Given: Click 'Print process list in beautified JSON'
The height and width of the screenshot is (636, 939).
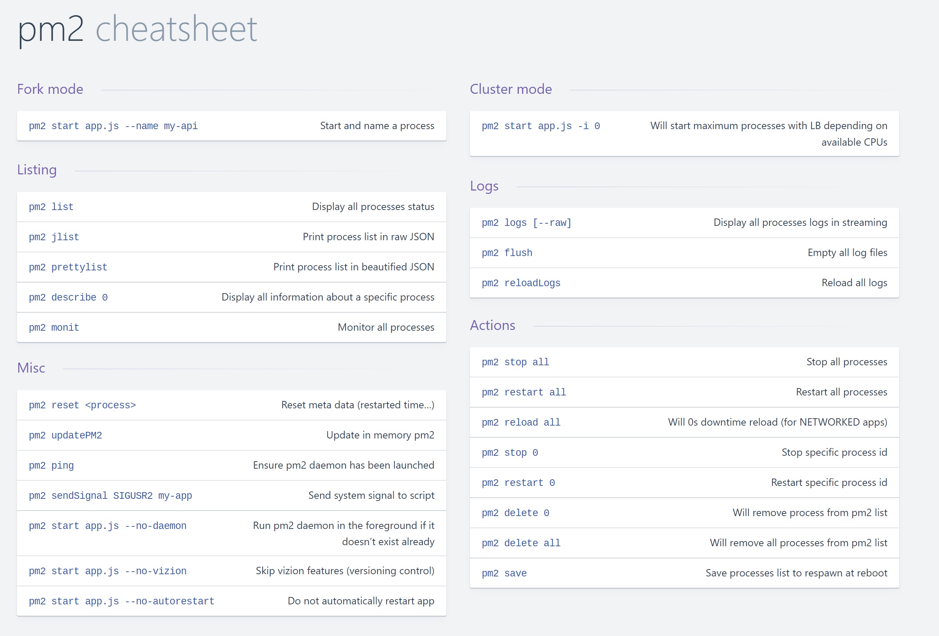Looking at the screenshot, I should click(x=354, y=267).
